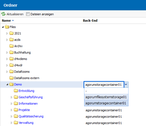Viewport: 146px width, 126px height.
Task: Collapse the Files root tree node
Action: (x=3, y=27)
